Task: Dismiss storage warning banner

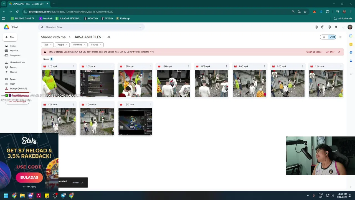Action: point(339,52)
